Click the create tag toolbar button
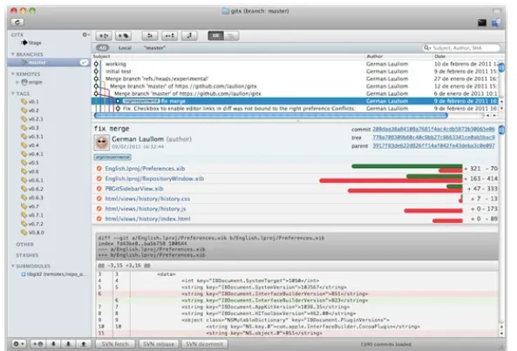The height and width of the screenshot is (351, 517). (123, 36)
